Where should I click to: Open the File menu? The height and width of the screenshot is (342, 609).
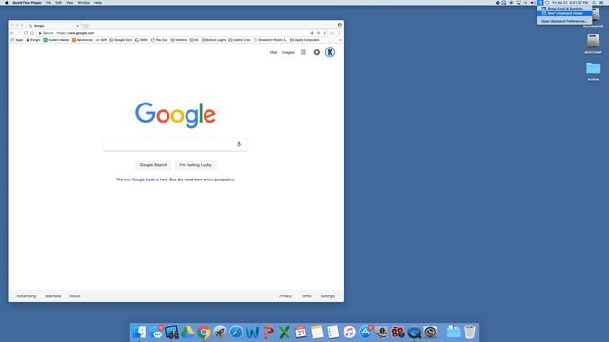coord(49,3)
